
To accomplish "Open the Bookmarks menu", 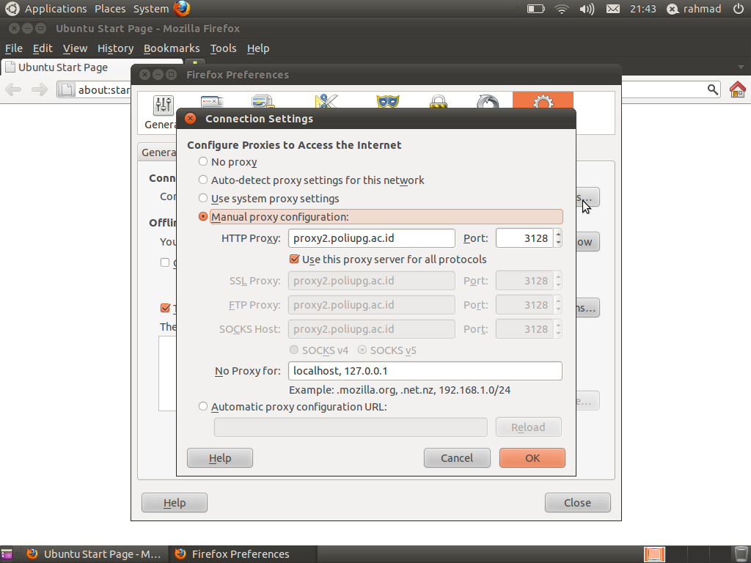I will click(x=172, y=48).
